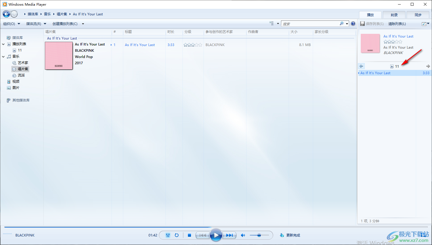This screenshot has width=432, height=245.
Task: Click the playback seek progress bar
Action: click(216, 227)
